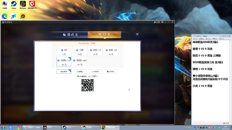Switch to the Notepad taskbar button
232x130 pixels.
click(x=32, y=127)
